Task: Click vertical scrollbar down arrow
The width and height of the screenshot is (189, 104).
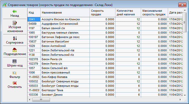Action: coord(185,95)
